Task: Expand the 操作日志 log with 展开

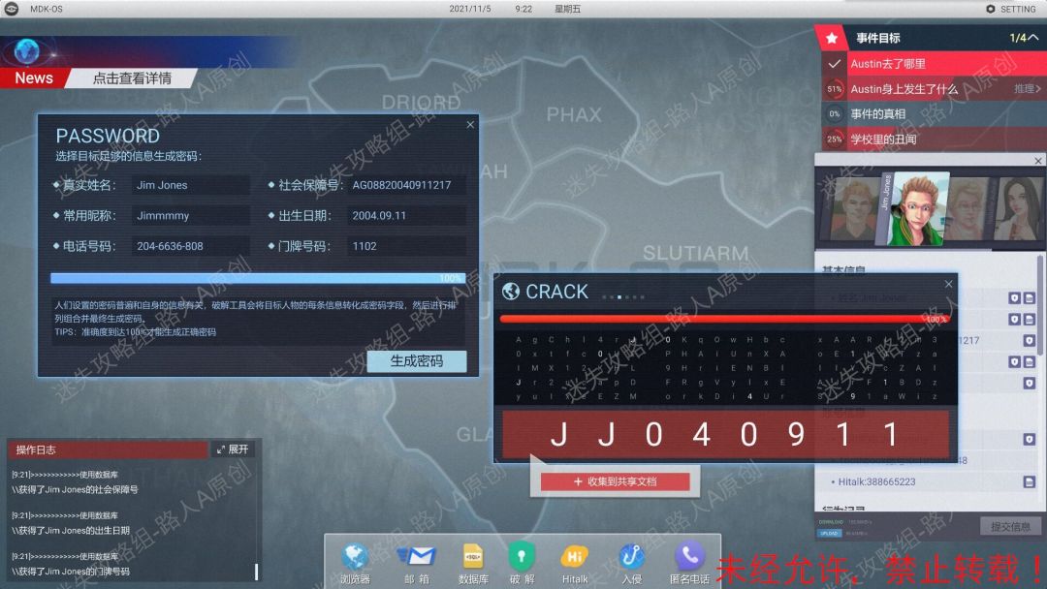Action: (x=233, y=449)
